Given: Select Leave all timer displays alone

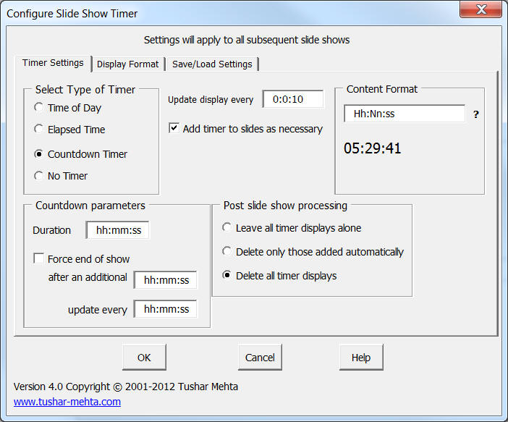Looking at the screenshot, I should (227, 228).
